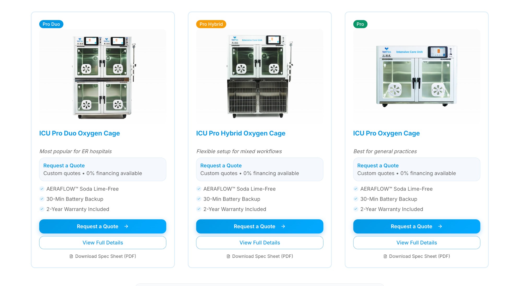Click '2-Year Warranty Included' in Pro Hybrid card
The image size is (522, 286).
pyautogui.click(x=235, y=209)
